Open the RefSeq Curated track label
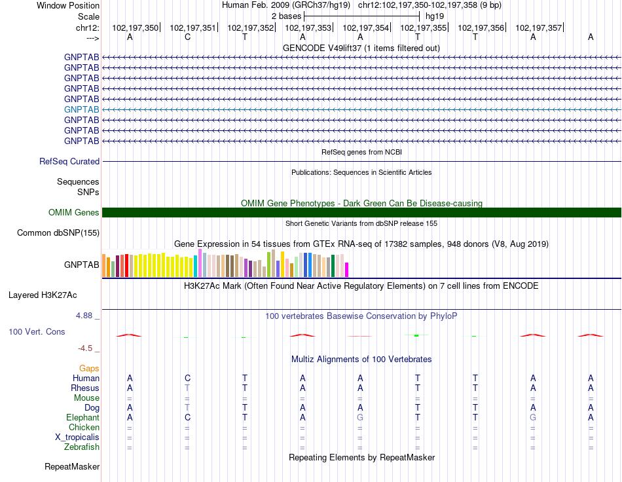 point(69,162)
